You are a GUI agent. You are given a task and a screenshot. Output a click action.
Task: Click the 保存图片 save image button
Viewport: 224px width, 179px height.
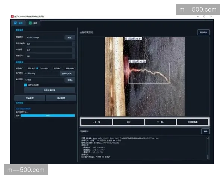[203, 32]
